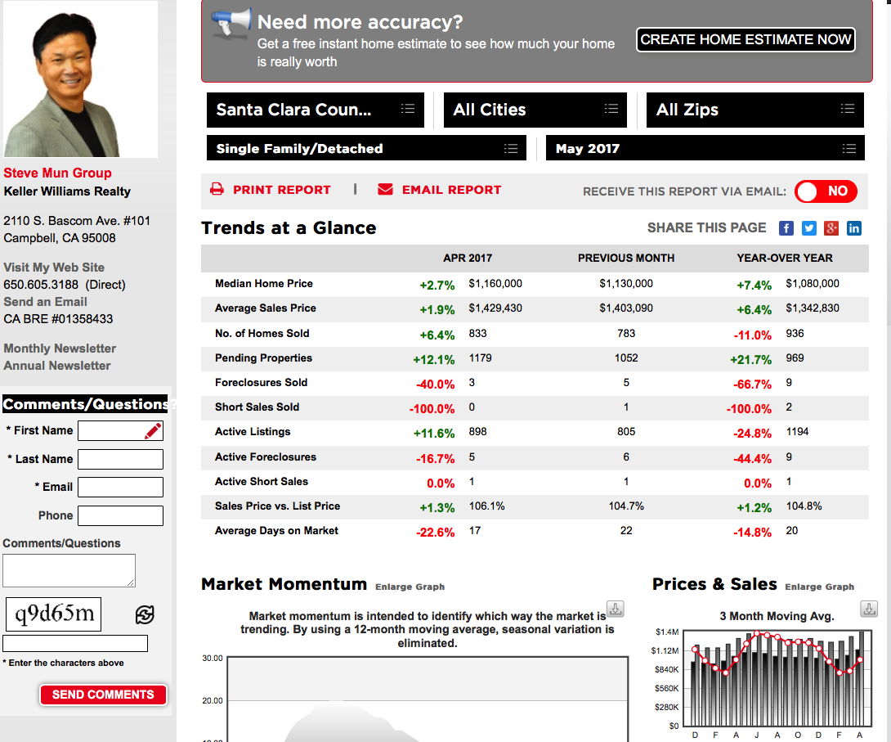Select the Sales Price vs. List Price label

coord(277,506)
